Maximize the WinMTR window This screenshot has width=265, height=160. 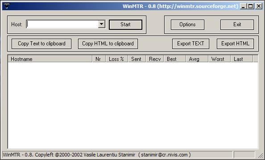[x=250, y=6]
